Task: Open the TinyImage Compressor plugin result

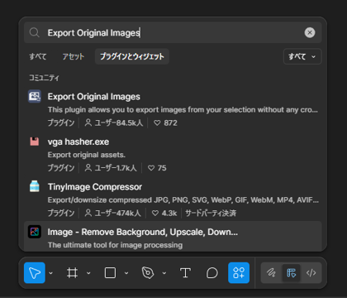Action: pos(173,199)
